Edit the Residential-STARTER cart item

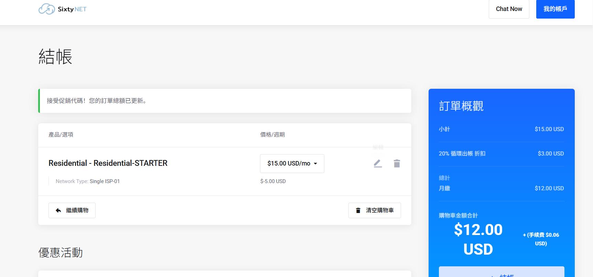[378, 163]
